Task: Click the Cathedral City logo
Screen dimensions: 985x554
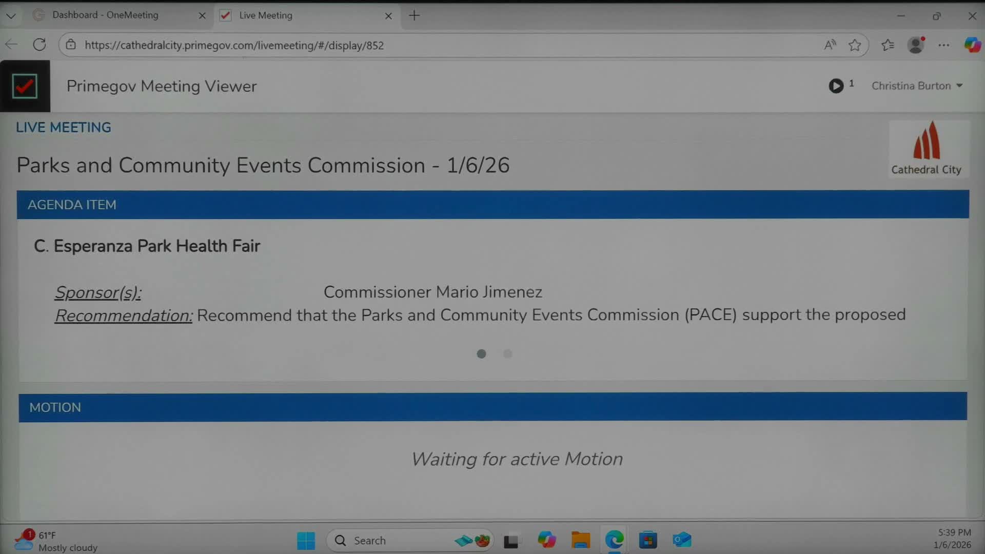Action: point(927,149)
